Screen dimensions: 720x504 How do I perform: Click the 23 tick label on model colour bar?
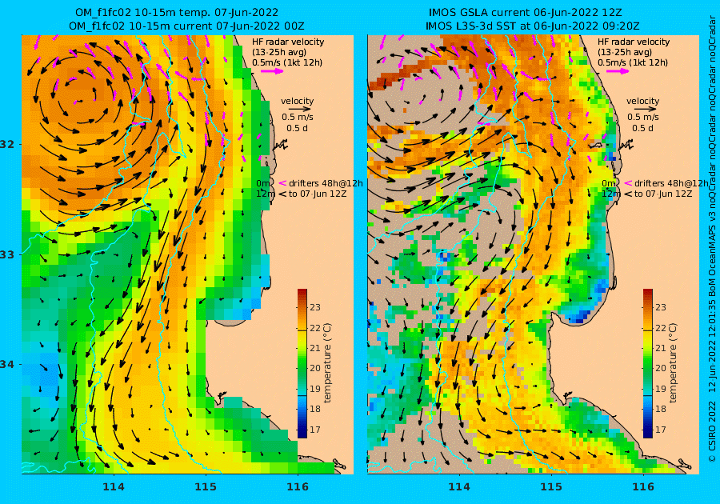click(315, 307)
